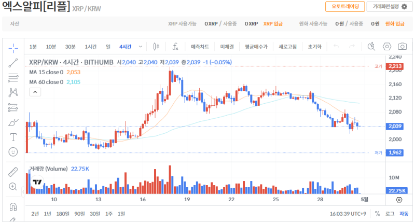415x223 pixels.
Task: Select the 30분 interval
Action: coord(70,47)
